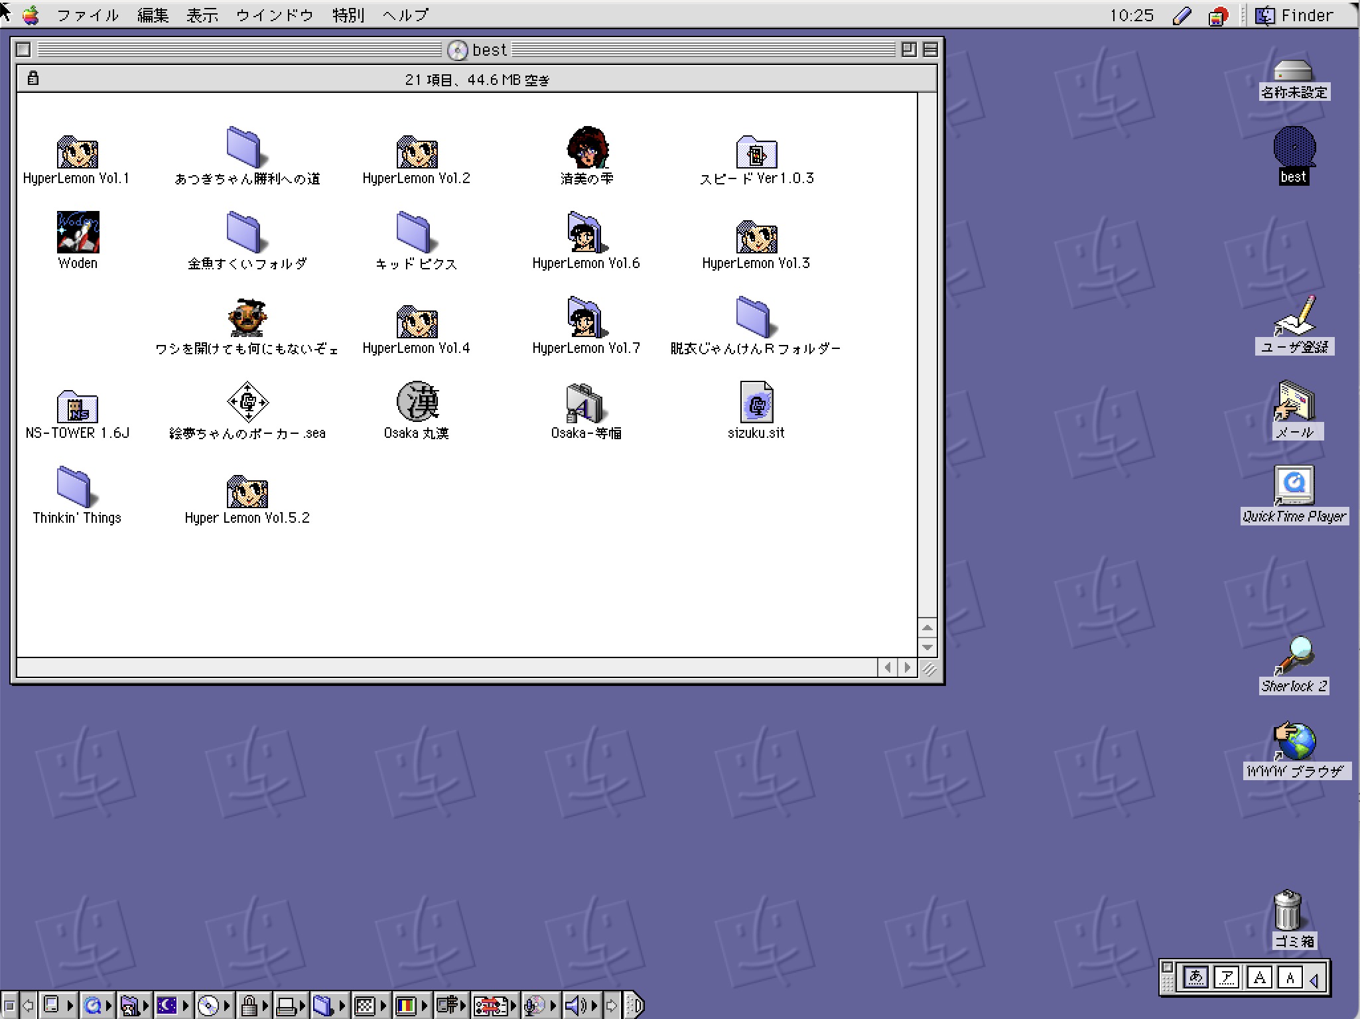The width and height of the screenshot is (1360, 1019).
Task: Collapse the Control Strip using its end tab
Action: (635, 1006)
